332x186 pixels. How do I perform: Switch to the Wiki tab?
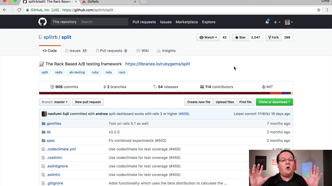pos(142,51)
